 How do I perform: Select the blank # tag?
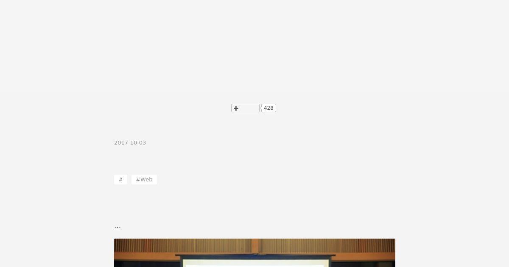click(120, 180)
